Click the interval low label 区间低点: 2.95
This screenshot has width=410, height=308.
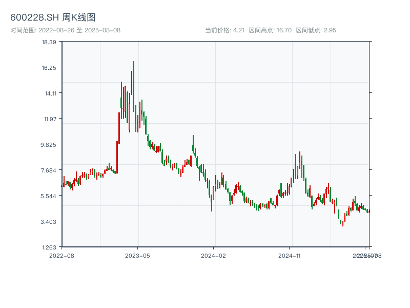pos(316,30)
